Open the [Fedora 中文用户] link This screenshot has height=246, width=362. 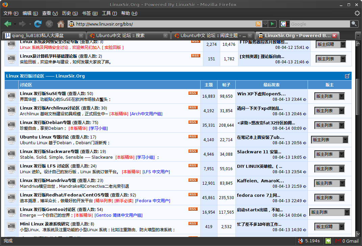[x=153, y=201]
